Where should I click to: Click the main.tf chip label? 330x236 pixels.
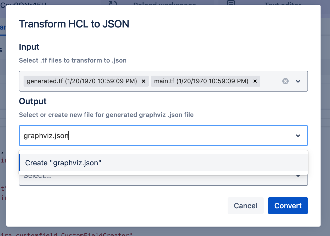point(201,81)
